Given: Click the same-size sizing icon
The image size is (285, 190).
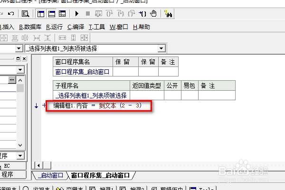Looking at the screenshot, I should [x=84, y=38].
